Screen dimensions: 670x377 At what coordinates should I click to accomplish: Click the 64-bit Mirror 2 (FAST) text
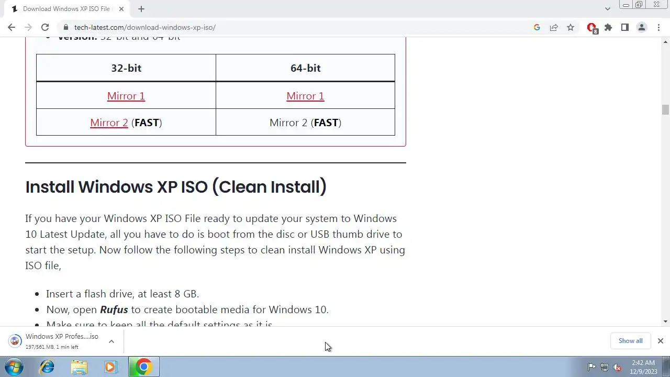[305, 123]
